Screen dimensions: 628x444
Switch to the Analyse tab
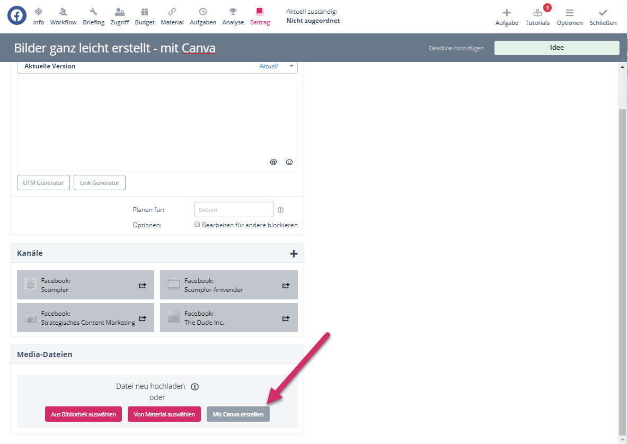[233, 16]
